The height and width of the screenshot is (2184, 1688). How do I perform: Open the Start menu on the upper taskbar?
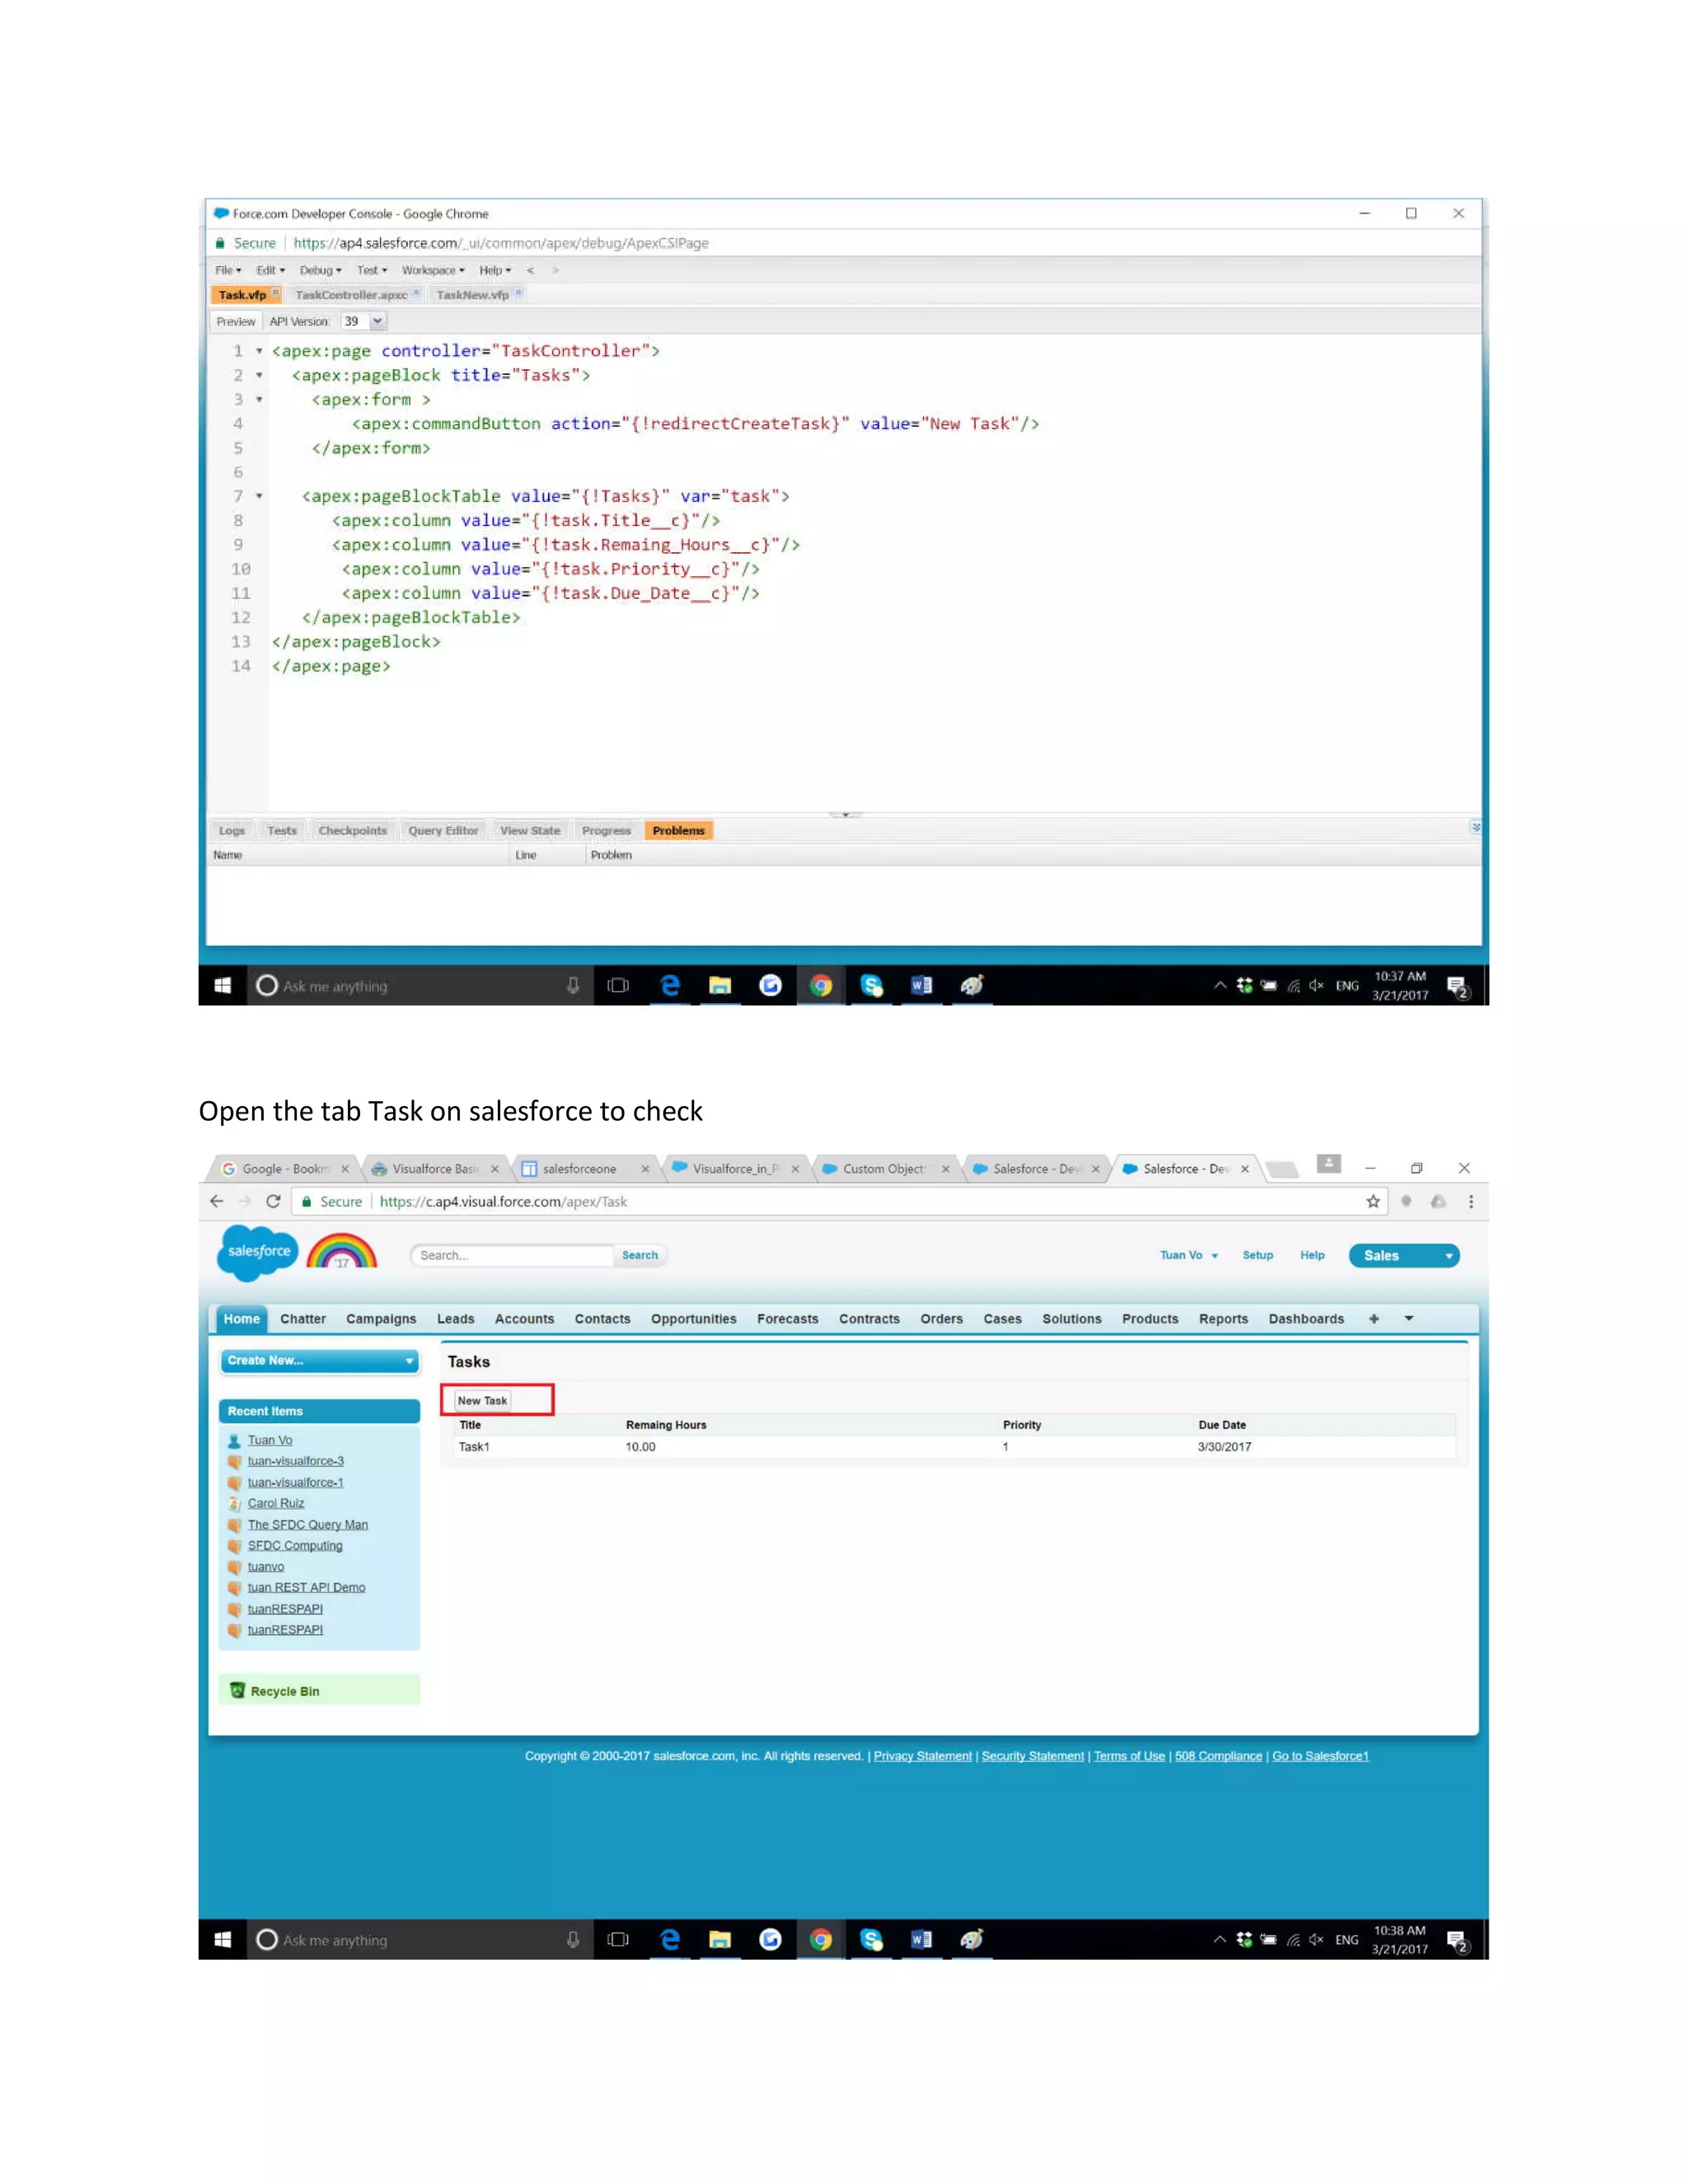[222, 986]
